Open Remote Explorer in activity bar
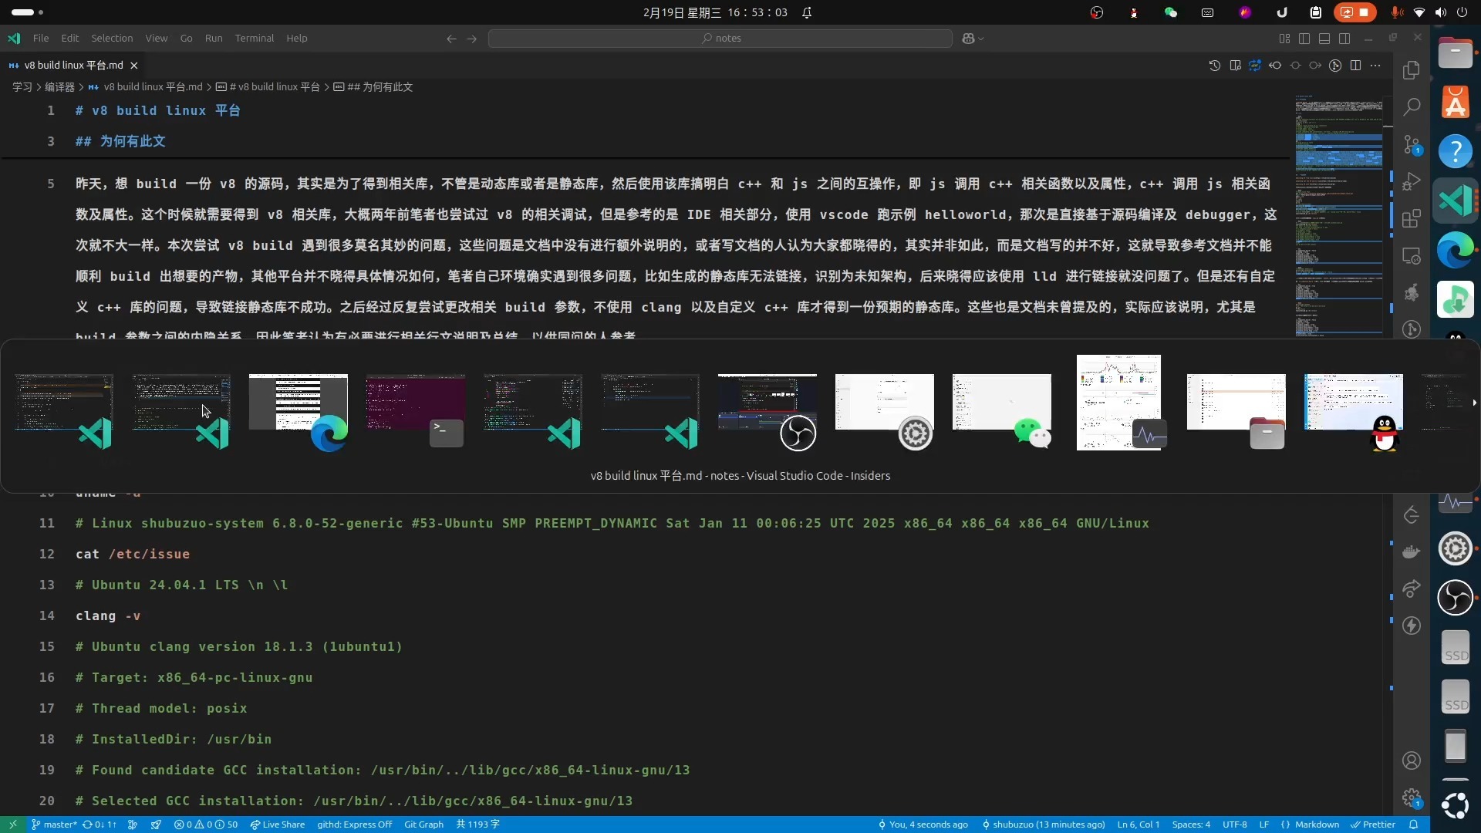Viewport: 1481px width, 833px height. click(x=1412, y=256)
